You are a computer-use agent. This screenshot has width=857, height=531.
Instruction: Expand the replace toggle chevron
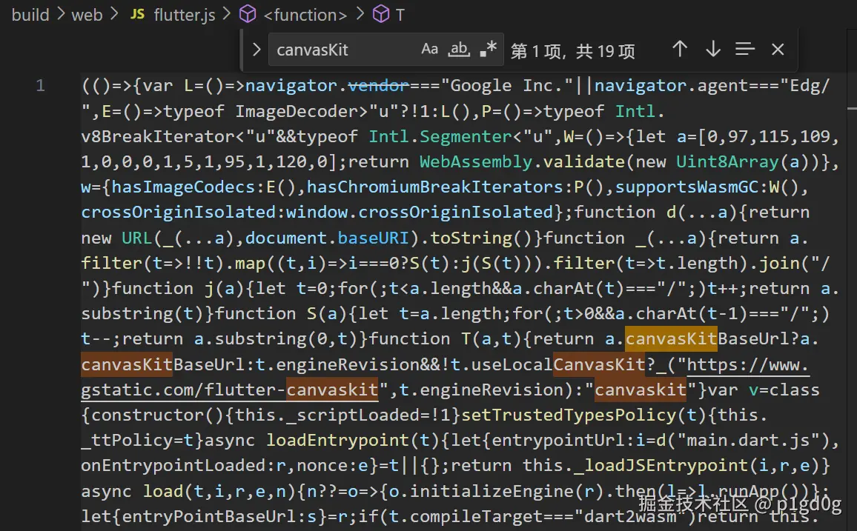[x=257, y=50]
